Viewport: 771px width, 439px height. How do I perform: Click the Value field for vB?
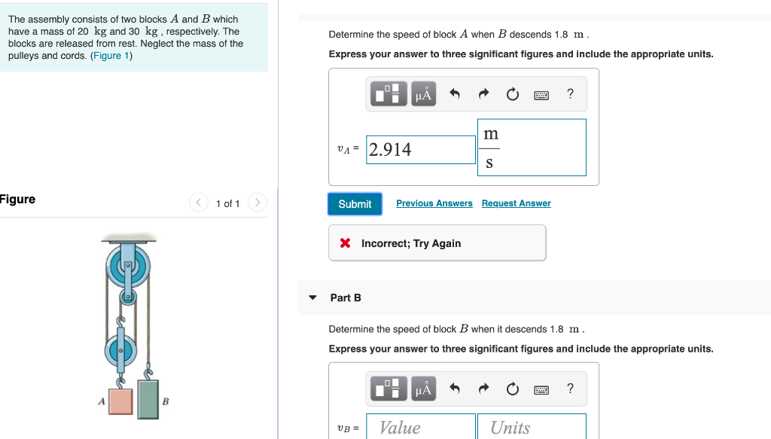[420, 426]
